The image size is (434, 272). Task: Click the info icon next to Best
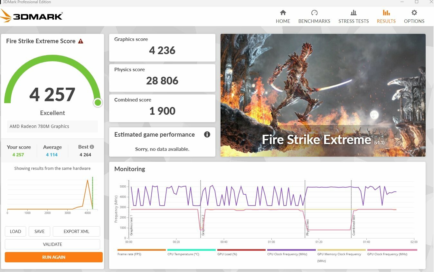pos(92,147)
